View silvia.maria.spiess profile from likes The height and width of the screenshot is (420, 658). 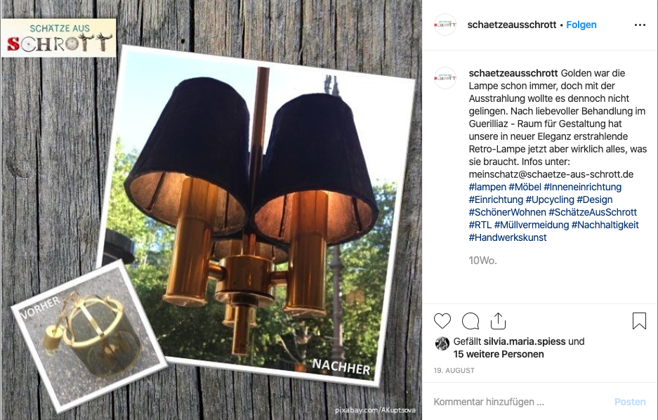(525, 341)
